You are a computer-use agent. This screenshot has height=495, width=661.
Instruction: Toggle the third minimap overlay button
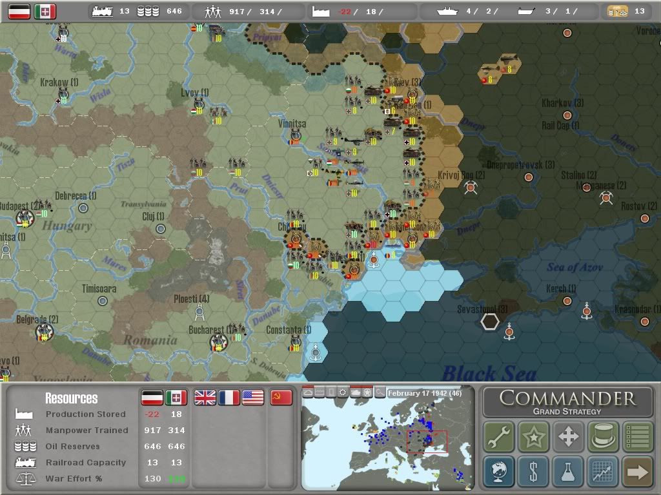tap(331, 393)
